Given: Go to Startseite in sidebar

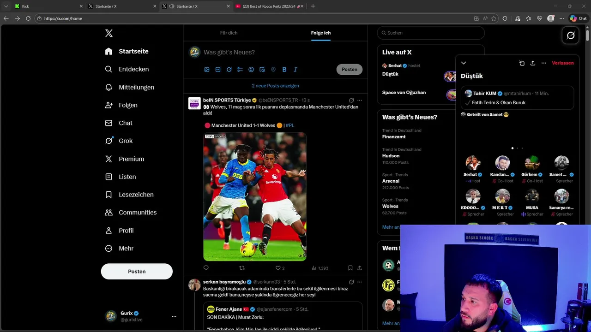Looking at the screenshot, I should [127, 51].
